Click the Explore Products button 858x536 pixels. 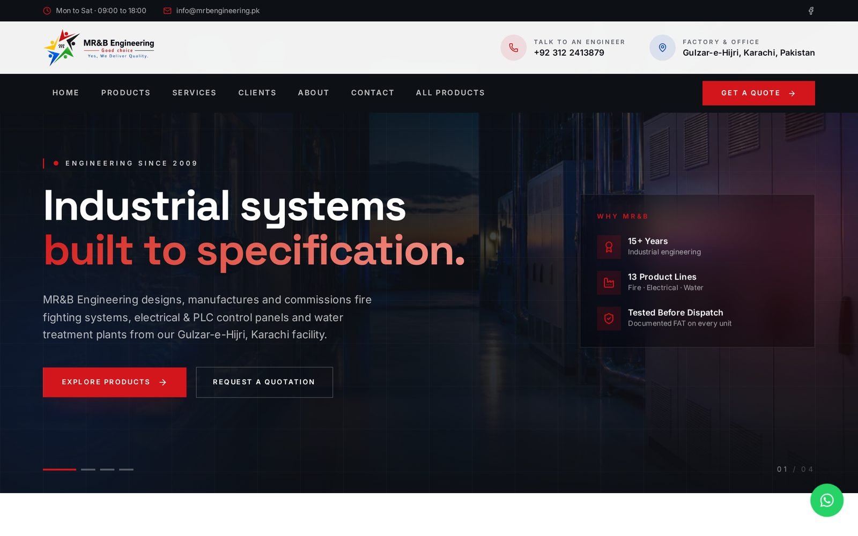click(115, 382)
